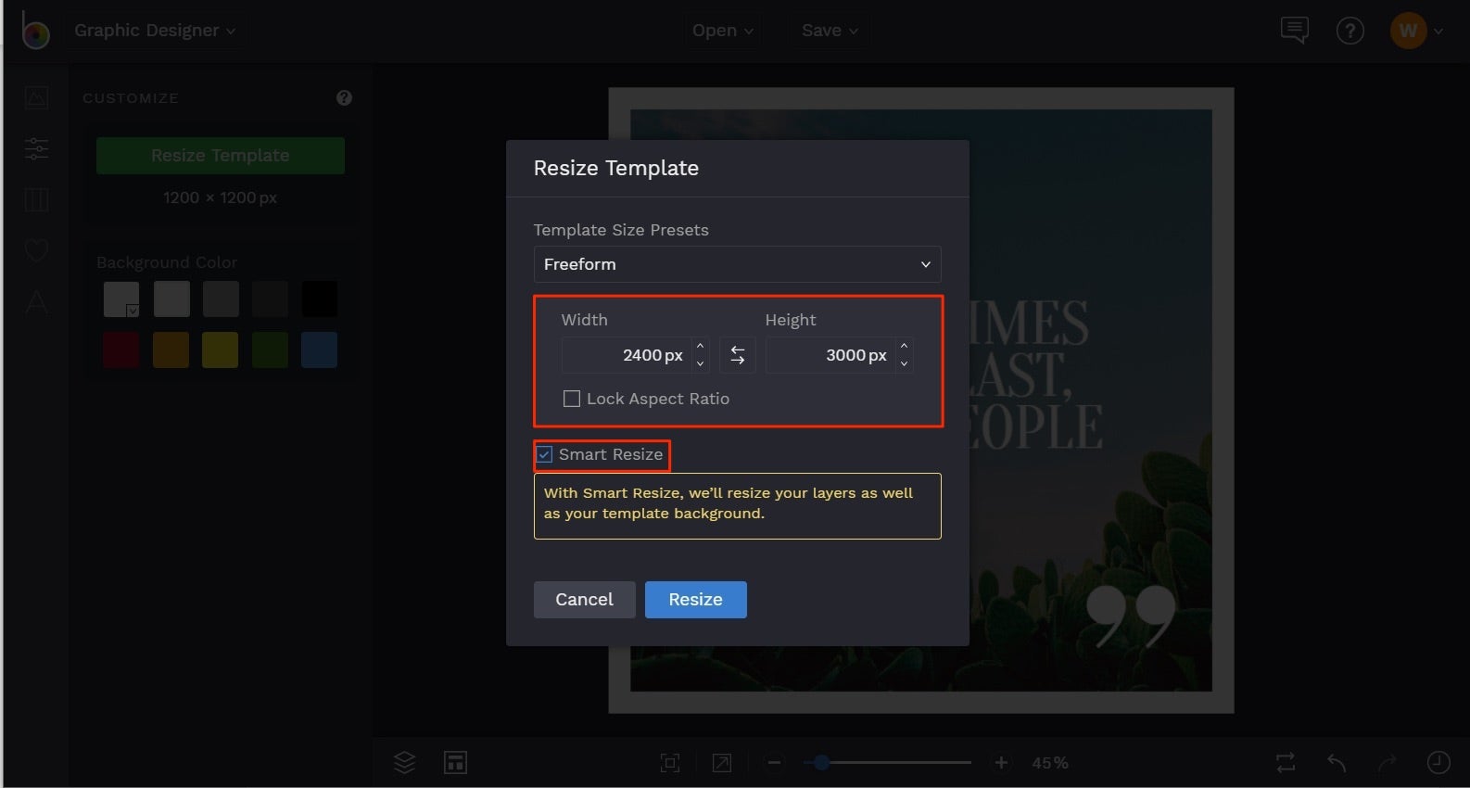Image resolution: width=1470 pixels, height=788 pixels.
Task: Select the blue background swatch
Action: [319, 350]
